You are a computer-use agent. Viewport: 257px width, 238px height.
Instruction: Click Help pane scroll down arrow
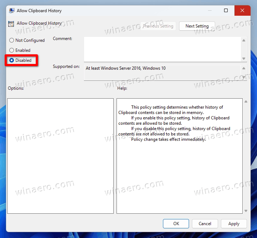(x=246, y=211)
